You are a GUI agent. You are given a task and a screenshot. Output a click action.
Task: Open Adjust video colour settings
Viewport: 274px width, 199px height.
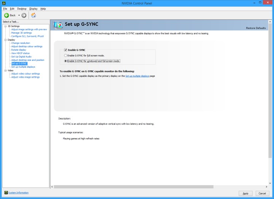click(x=25, y=74)
